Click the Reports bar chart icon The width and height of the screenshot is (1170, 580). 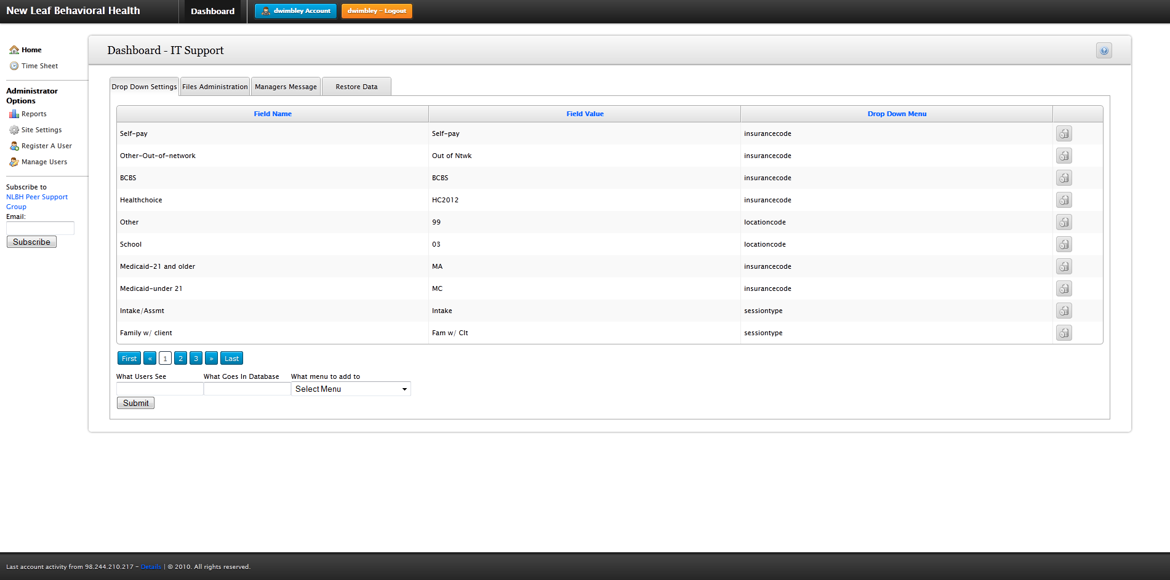(14, 114)
